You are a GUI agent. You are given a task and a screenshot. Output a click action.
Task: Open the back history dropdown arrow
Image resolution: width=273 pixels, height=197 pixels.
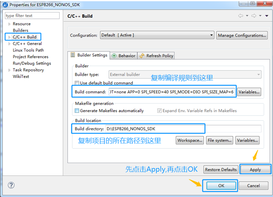247,16
